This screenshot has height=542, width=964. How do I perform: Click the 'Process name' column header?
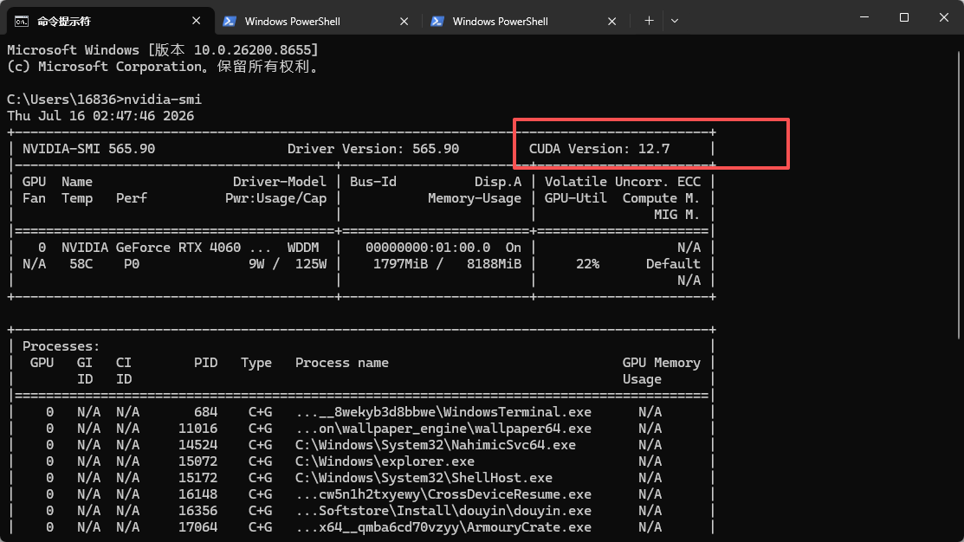[341, 363]
